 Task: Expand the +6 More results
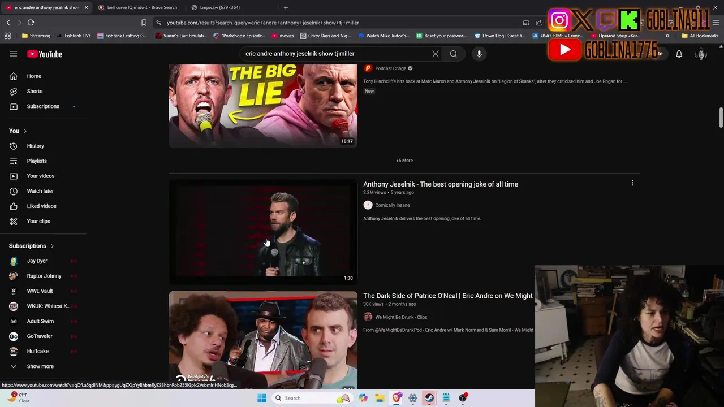click(x=404, y=161)
